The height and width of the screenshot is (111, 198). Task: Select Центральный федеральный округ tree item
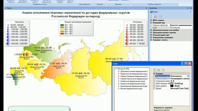point(134,86)
